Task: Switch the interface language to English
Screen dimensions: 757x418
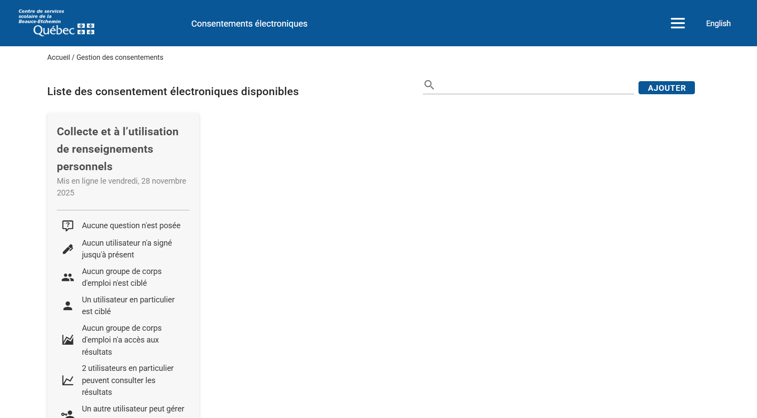Action: coord(719,24)
